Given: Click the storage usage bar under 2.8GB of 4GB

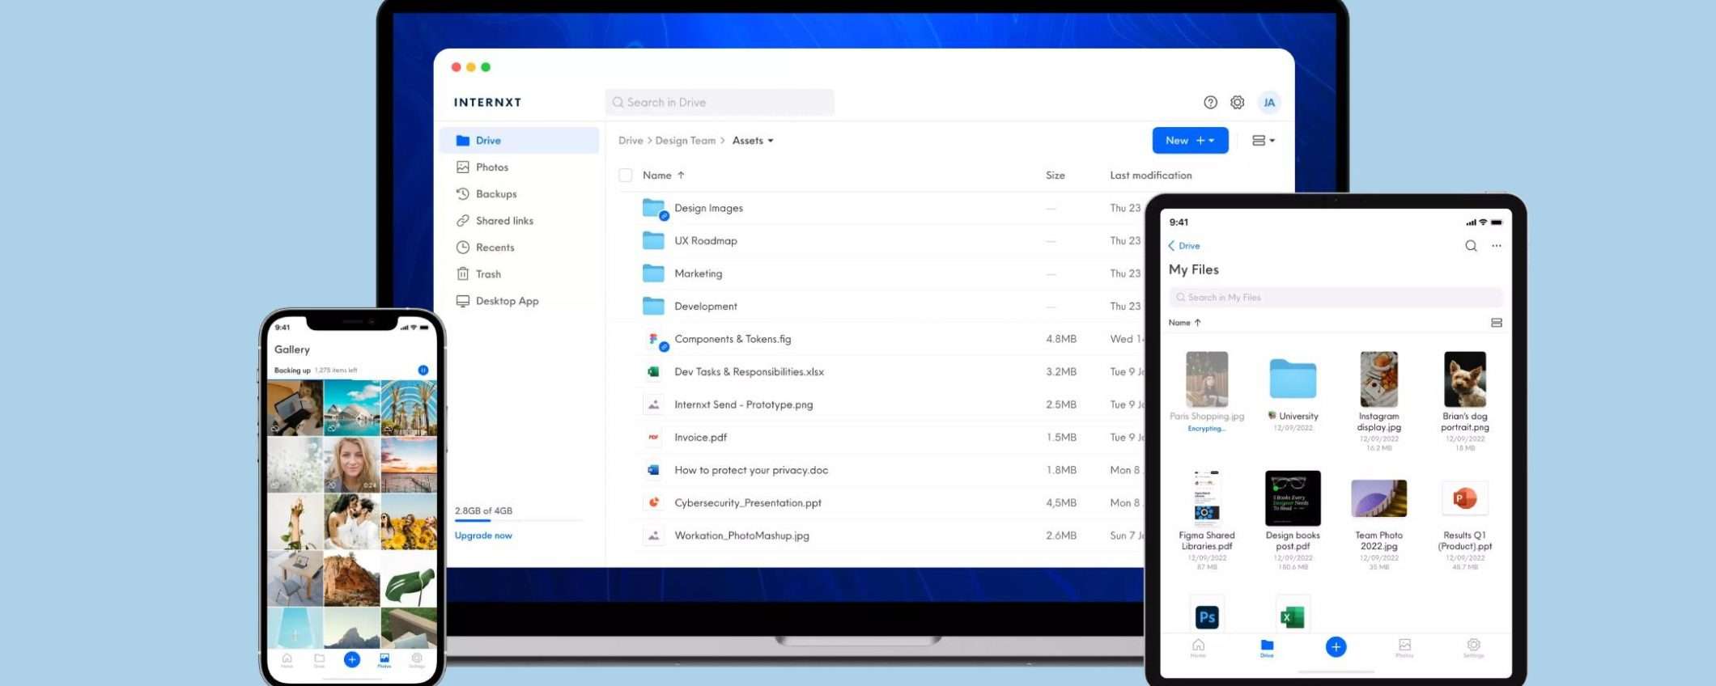Looking at the screenshot, I should coord(518,521).
